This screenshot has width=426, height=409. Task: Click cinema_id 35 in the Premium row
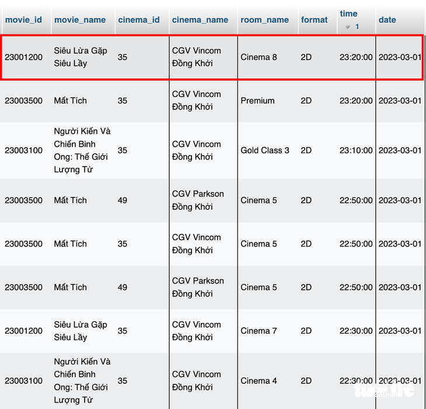tap(123, 100)
